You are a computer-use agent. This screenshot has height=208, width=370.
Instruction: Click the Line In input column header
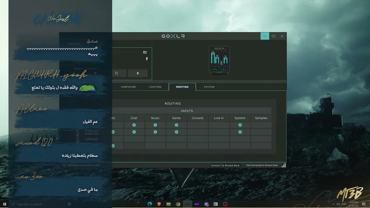coord(219,118)
